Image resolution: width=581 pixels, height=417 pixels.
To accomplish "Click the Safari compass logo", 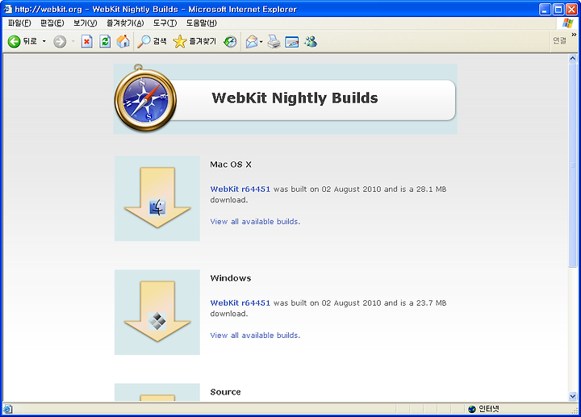I will click(x=145, y=98).
